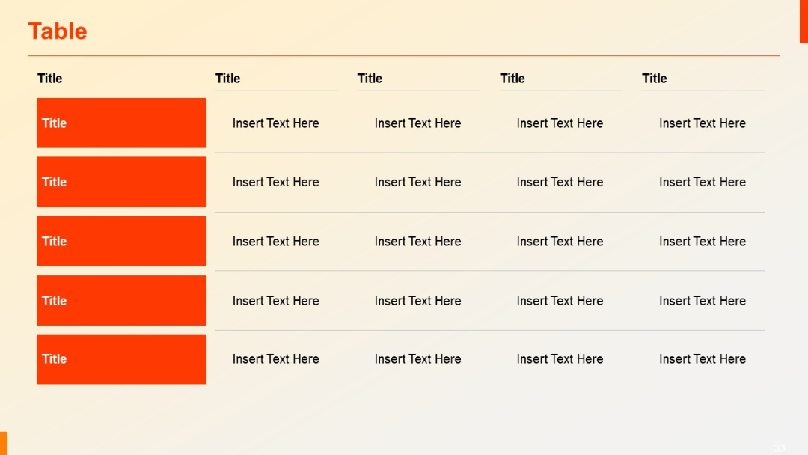Click the first 'Title' column header
808x455 pixels.
pos(49,79)
